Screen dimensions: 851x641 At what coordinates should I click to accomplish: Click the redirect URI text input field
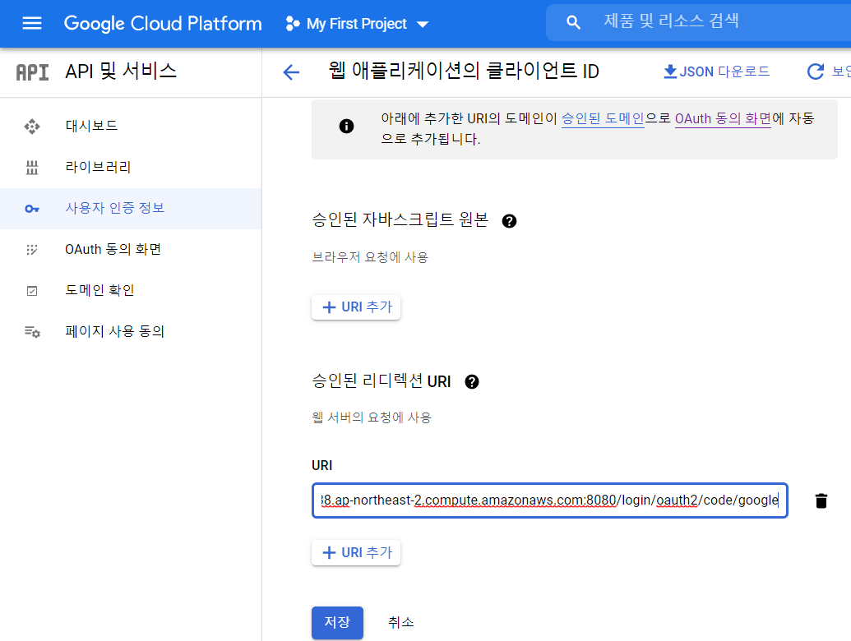pyautogui.click(x=550, y=500)
